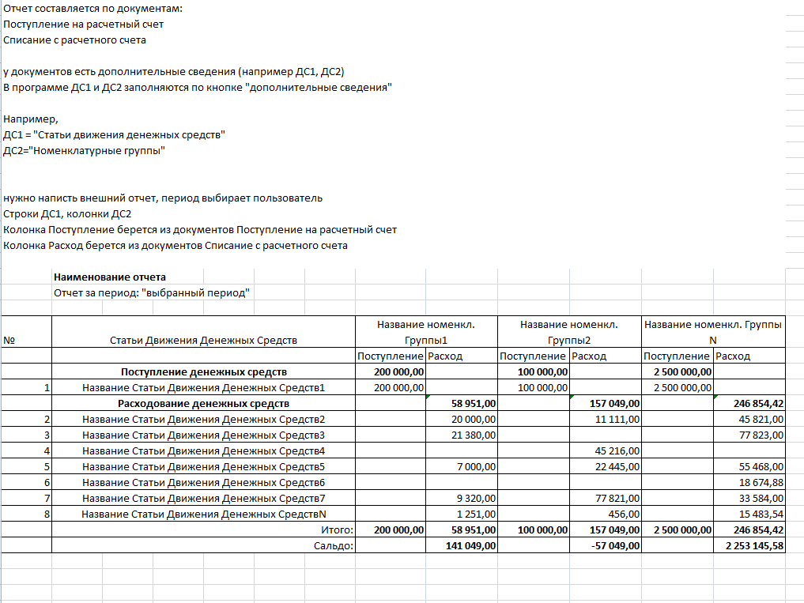
Task: Select the "Отчет составляется по документам:" text line
Action: (x=92, y=8)
